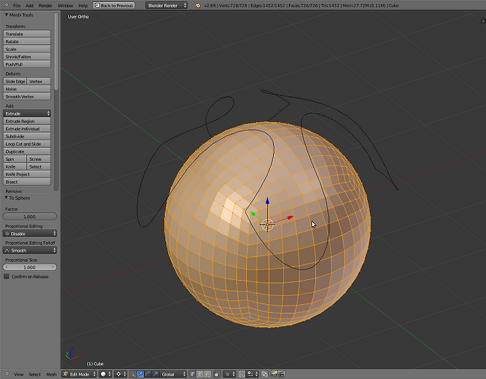Screen dimensions: 486x379
Task: Open the Select menu in the 3D view header
Action: click(34, 374)
